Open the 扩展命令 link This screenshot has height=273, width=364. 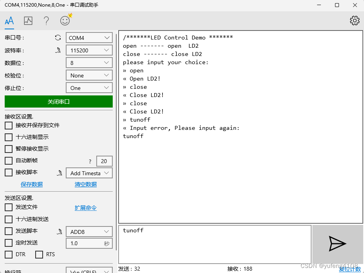click(x=86, y=208)
